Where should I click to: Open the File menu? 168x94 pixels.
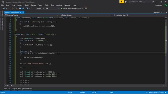[x=2, y=5]
